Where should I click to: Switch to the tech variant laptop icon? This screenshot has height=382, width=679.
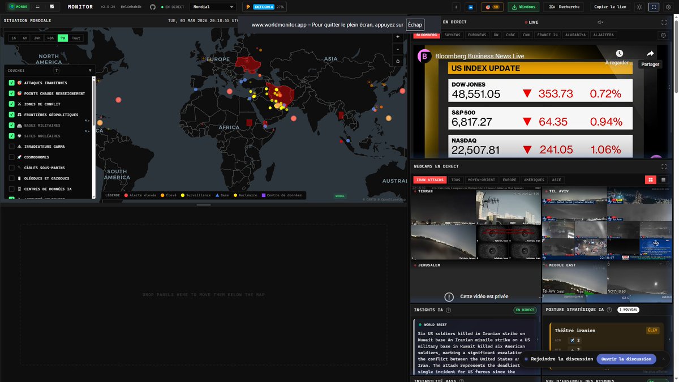click(x=37, y=7)
